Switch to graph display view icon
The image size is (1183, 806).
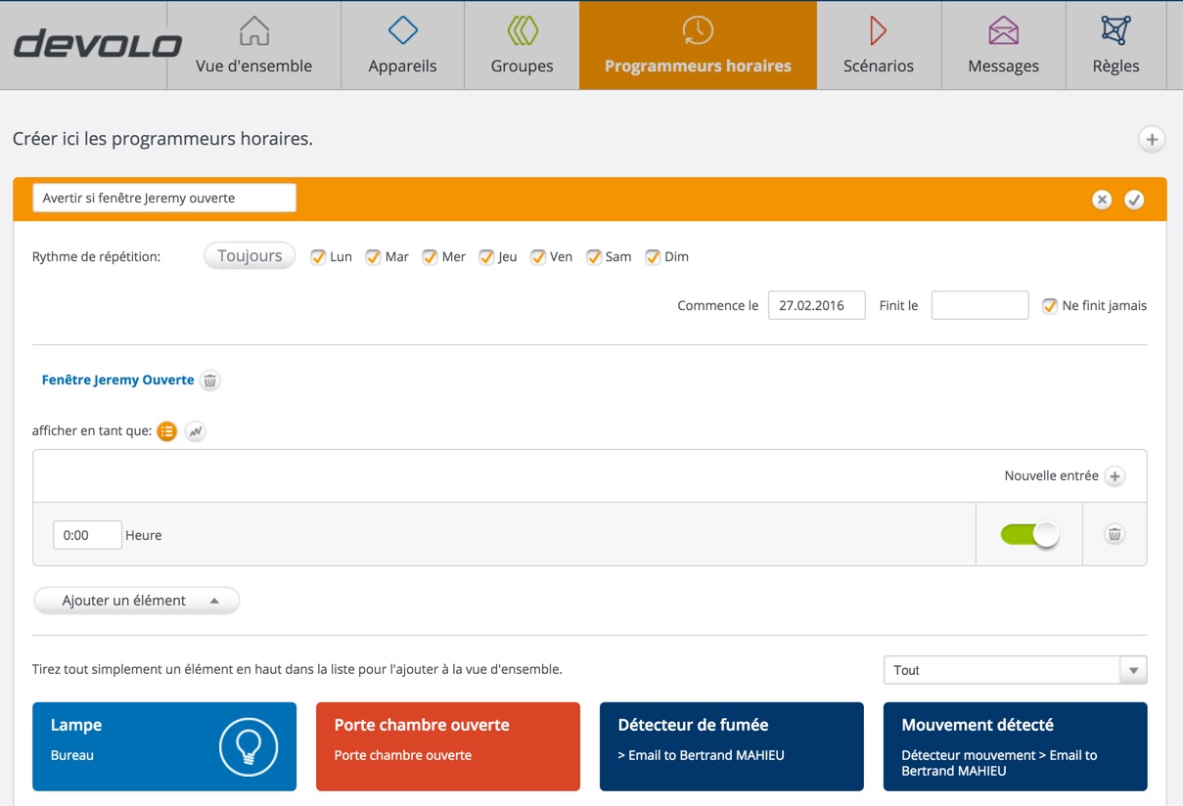[196, 431]
